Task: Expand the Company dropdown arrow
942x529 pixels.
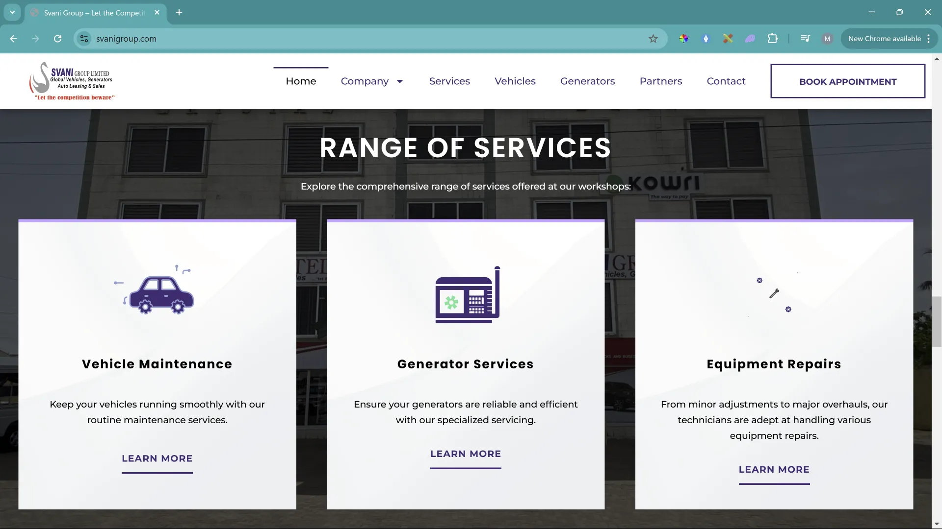Action: point(400,81)
